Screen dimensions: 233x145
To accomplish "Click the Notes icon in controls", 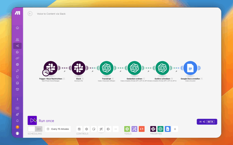I will pos(94,129).
